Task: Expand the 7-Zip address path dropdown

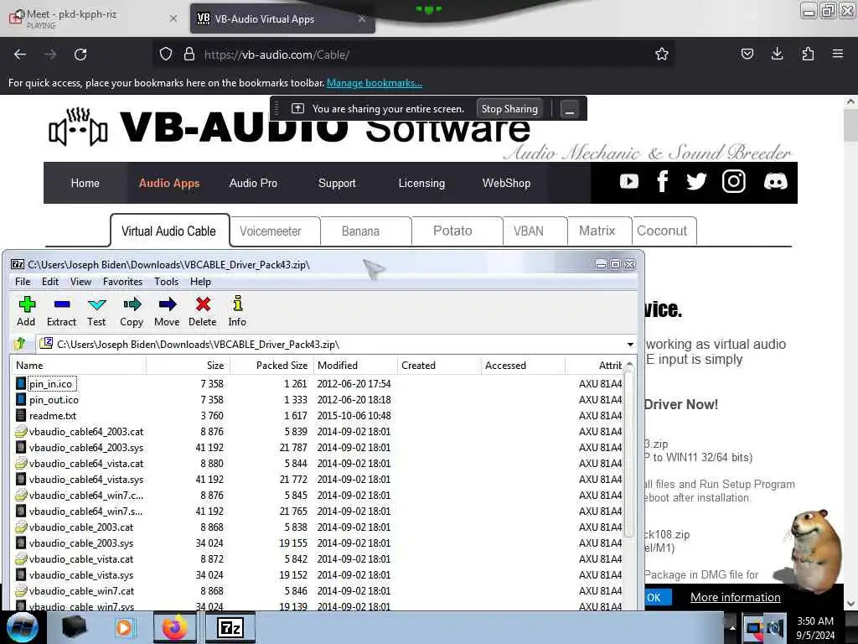Action: point(630,345)
